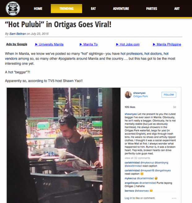Follow shawnyao with the FOLLOW button
The height and width of the screenshot is (203, 192).
tap(169, 95)
